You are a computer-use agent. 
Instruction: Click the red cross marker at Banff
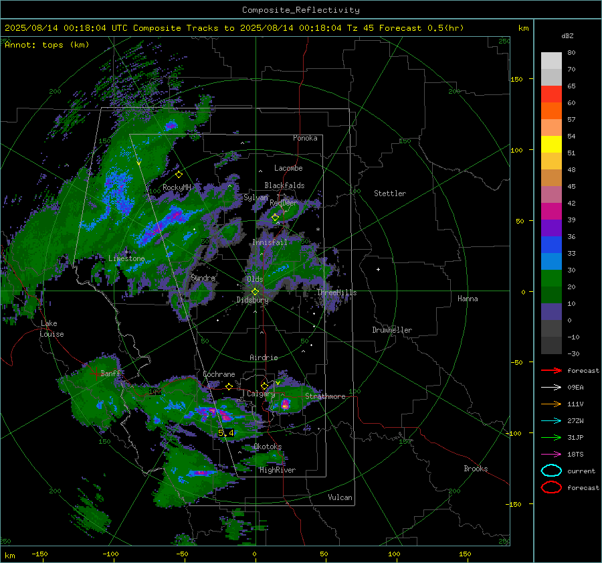point(96,373)
